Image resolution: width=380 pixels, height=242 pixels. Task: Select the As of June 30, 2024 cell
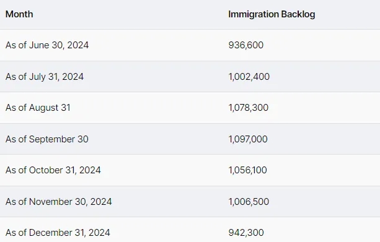coord(47,45)
